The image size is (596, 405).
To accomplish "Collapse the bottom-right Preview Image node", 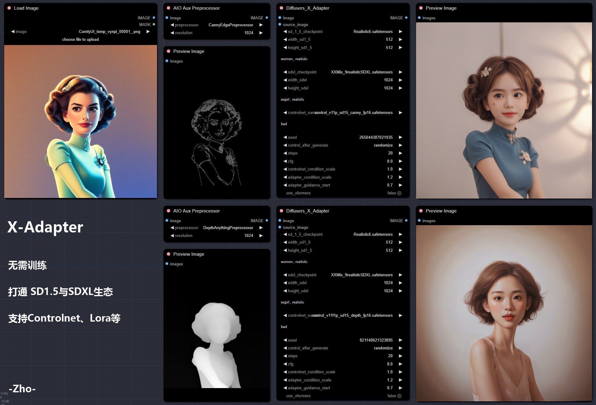I will click(x=421, y=211).
